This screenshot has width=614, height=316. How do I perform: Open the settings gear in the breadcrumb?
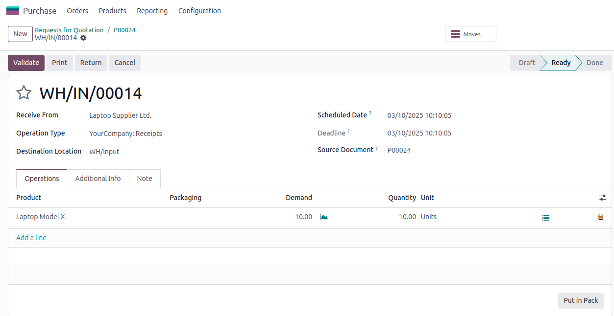[83, 38]
